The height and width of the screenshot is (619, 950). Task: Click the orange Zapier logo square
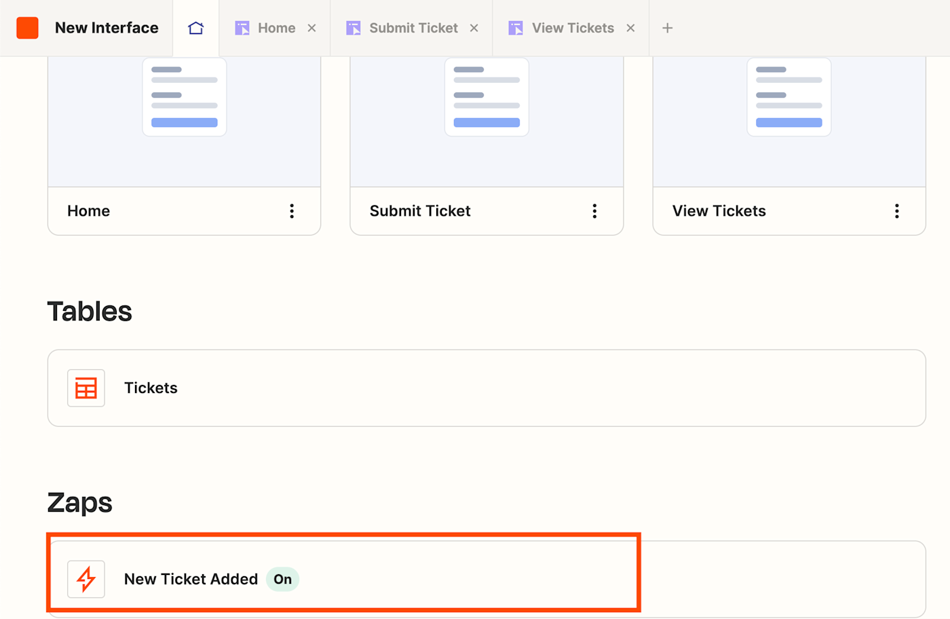pos(27,28)
